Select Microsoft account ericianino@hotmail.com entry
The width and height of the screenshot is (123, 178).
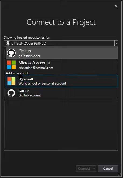tap(62, 65)
